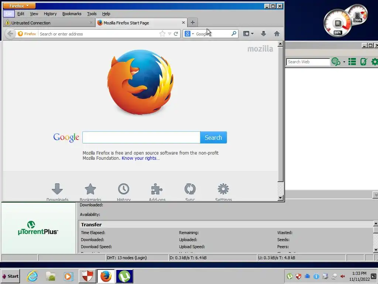The image size is (378, 284).
Task: Switch to the Untrusted Connection tab
Action: click(49, 23)
